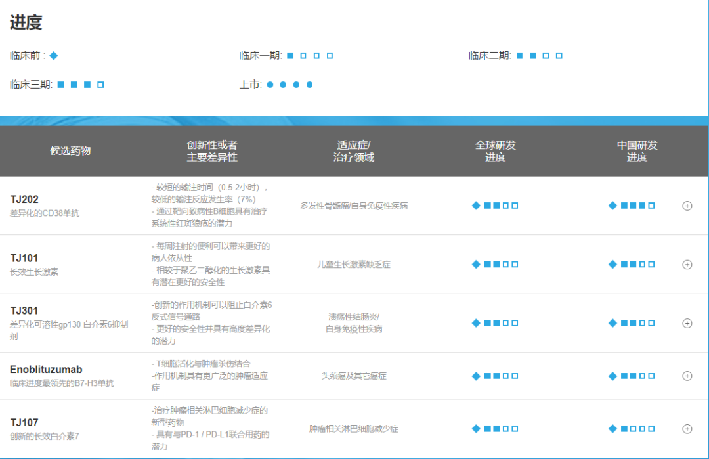Expand the TJ107 row plus icon

(x=687, y=429)
